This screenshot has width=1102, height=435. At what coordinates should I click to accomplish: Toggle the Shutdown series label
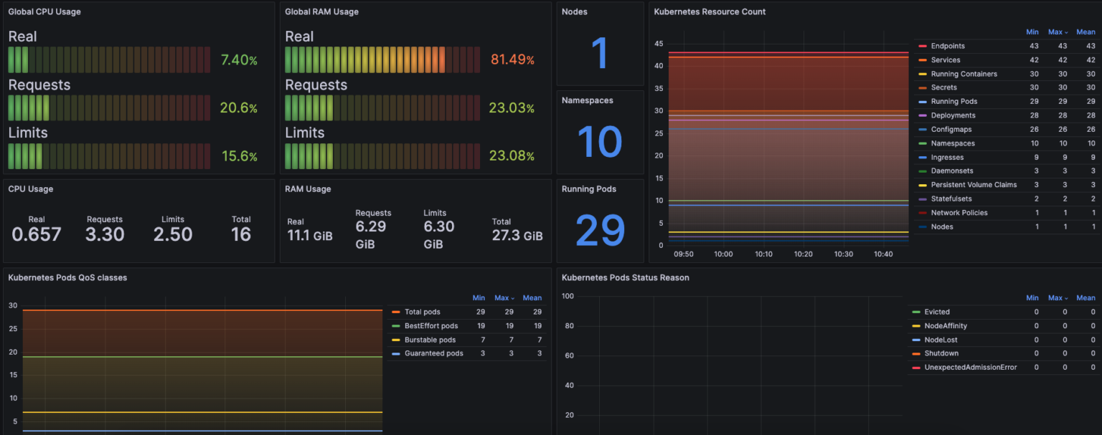point(941,353)
